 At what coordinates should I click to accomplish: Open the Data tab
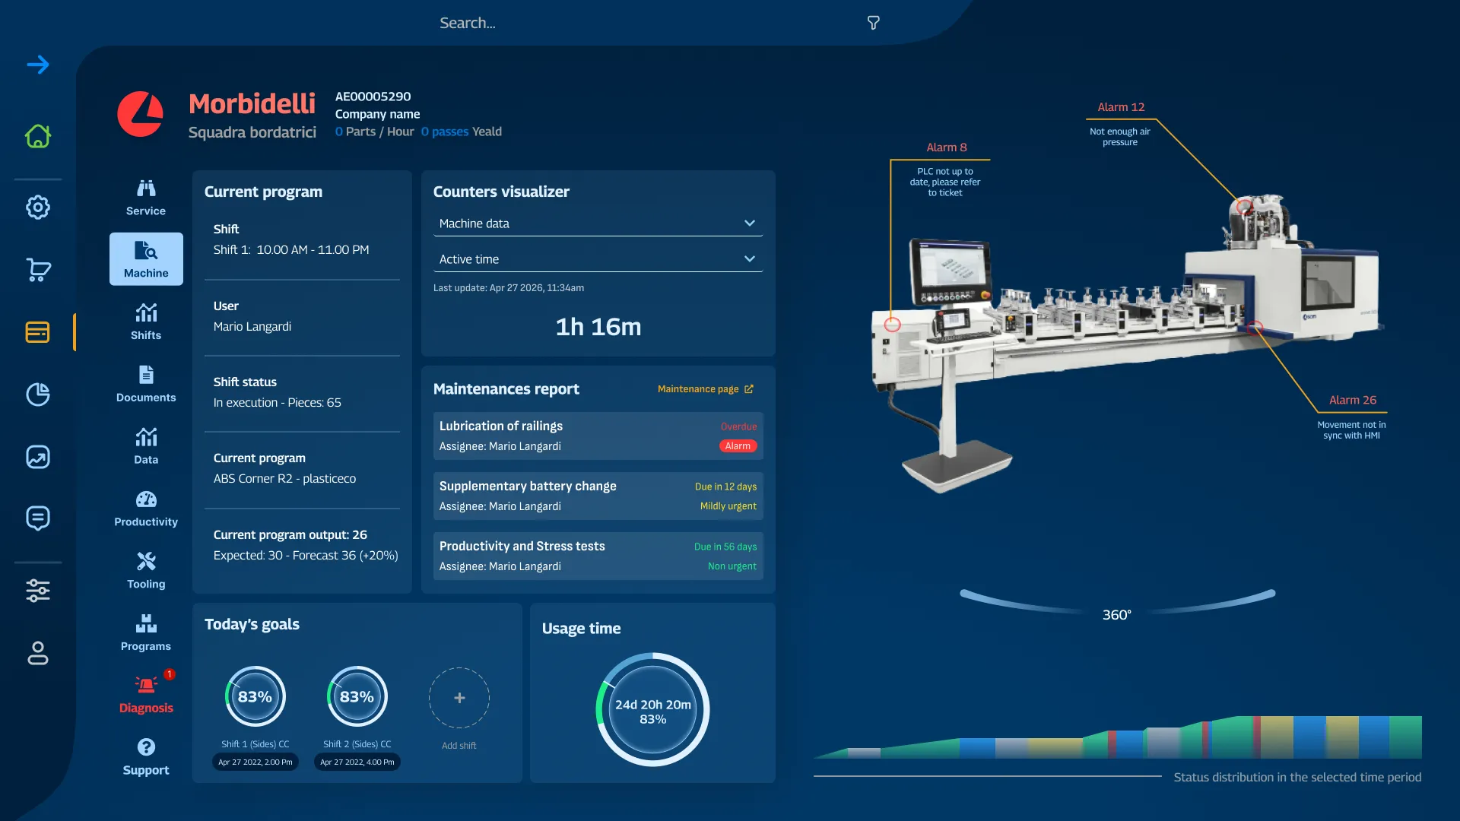(146, 446)
